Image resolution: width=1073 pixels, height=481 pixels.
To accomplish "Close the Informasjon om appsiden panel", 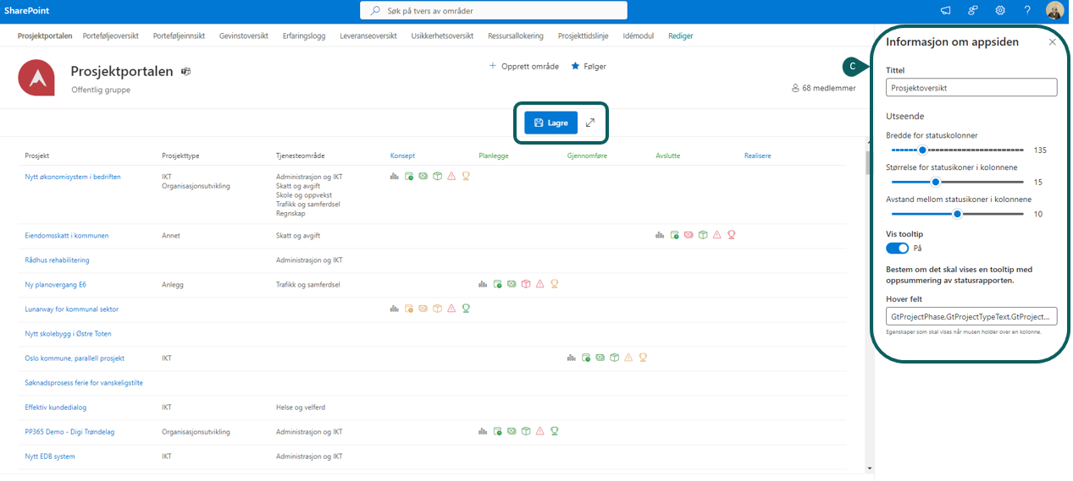I will click(1052, 42).
